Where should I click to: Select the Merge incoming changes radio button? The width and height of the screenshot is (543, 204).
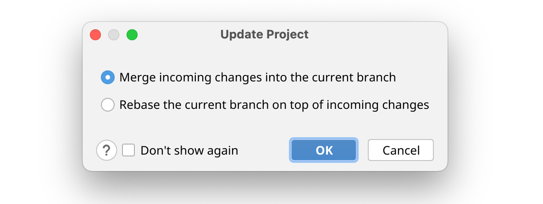tap(107, 77)
